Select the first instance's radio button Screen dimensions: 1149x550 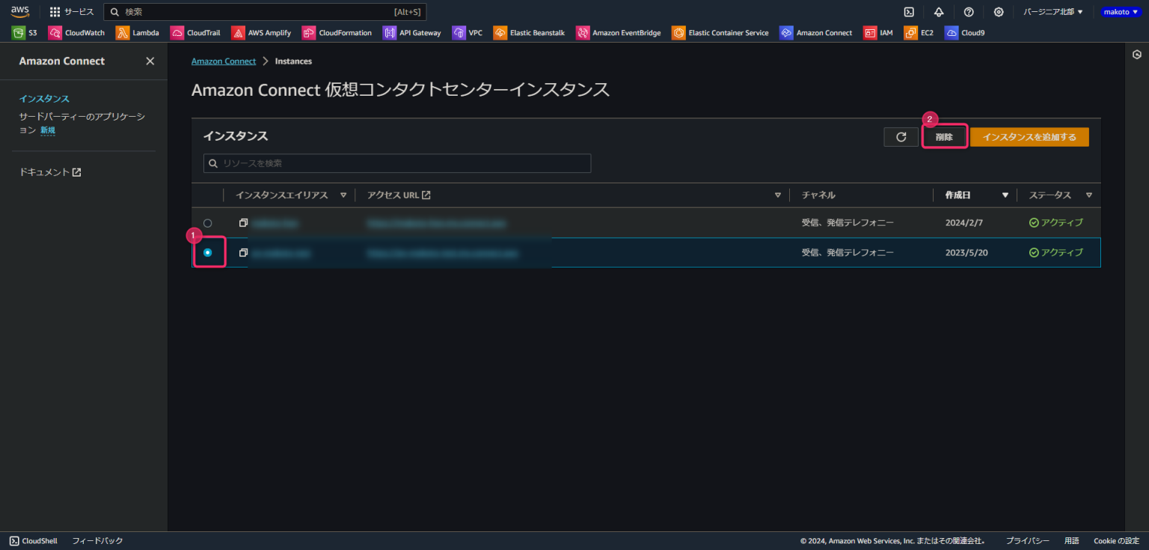click(x=208, y=222)
